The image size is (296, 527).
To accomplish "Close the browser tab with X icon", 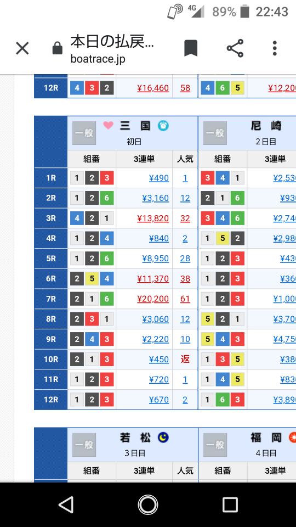I will pyautogui.click(x=22, y=49).
